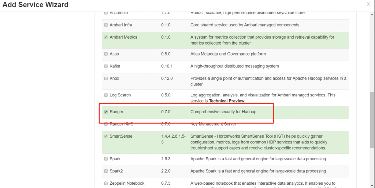Enable the Atlas service checkbox

pos(106,54)
